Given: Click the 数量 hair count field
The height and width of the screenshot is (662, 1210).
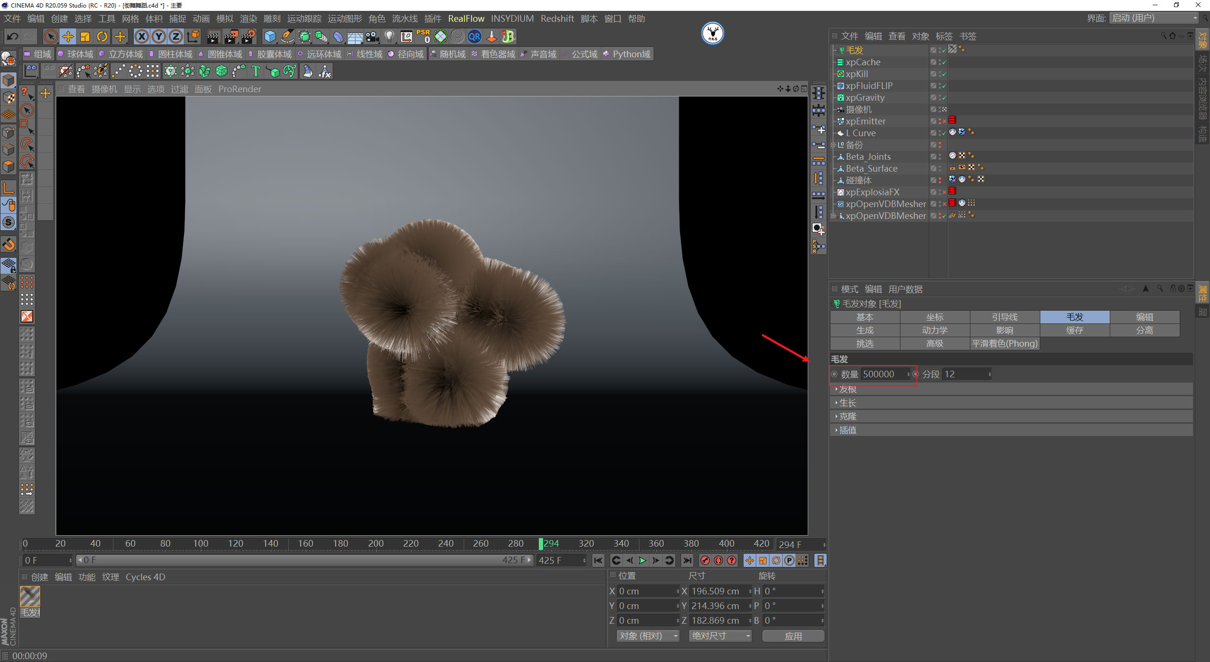Looking at the screenshot, I should click(883, 374).
